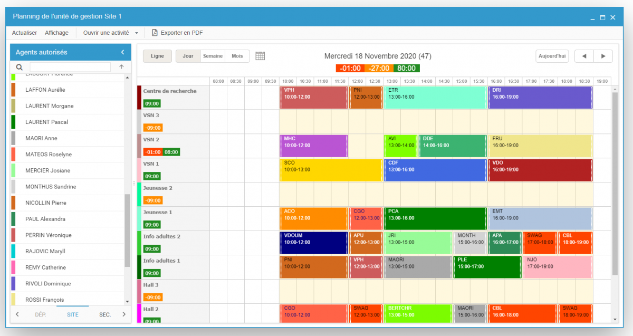Select the SCO 10:00-13:00 shift block

[331, 170]
